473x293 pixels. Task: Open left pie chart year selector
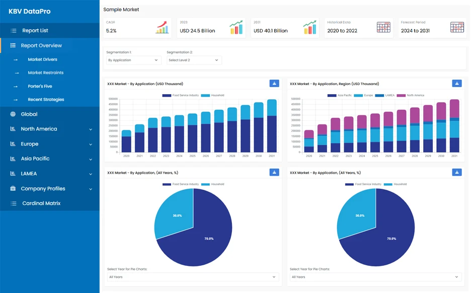(x=193, y=277)
